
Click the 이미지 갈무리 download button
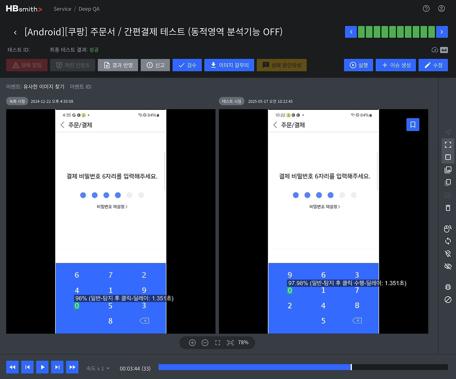(x=229, y=65)
